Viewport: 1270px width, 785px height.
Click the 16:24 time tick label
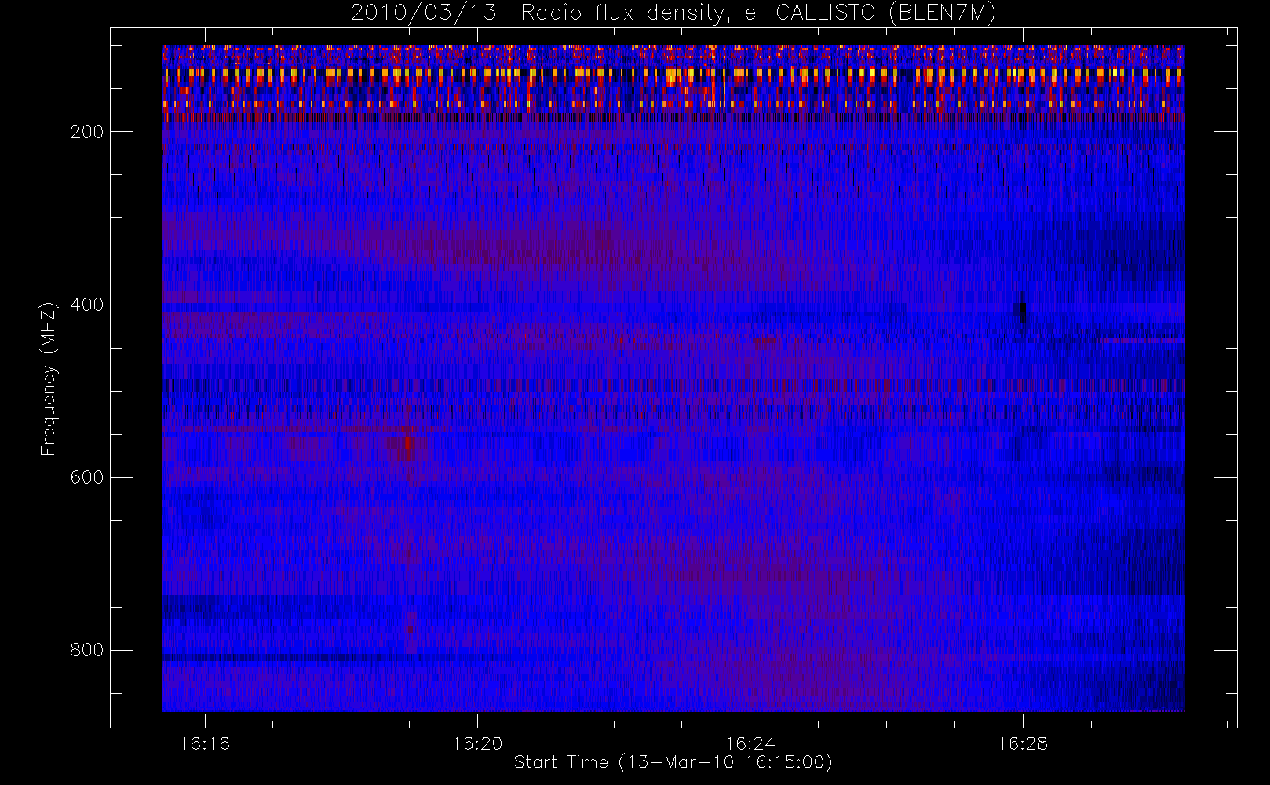pyautogui.click(x=750, y=743)
